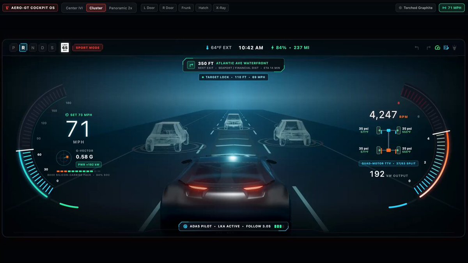
Task: Click the blue lane-keeping assist icon
Action: (x=446, y=48)
